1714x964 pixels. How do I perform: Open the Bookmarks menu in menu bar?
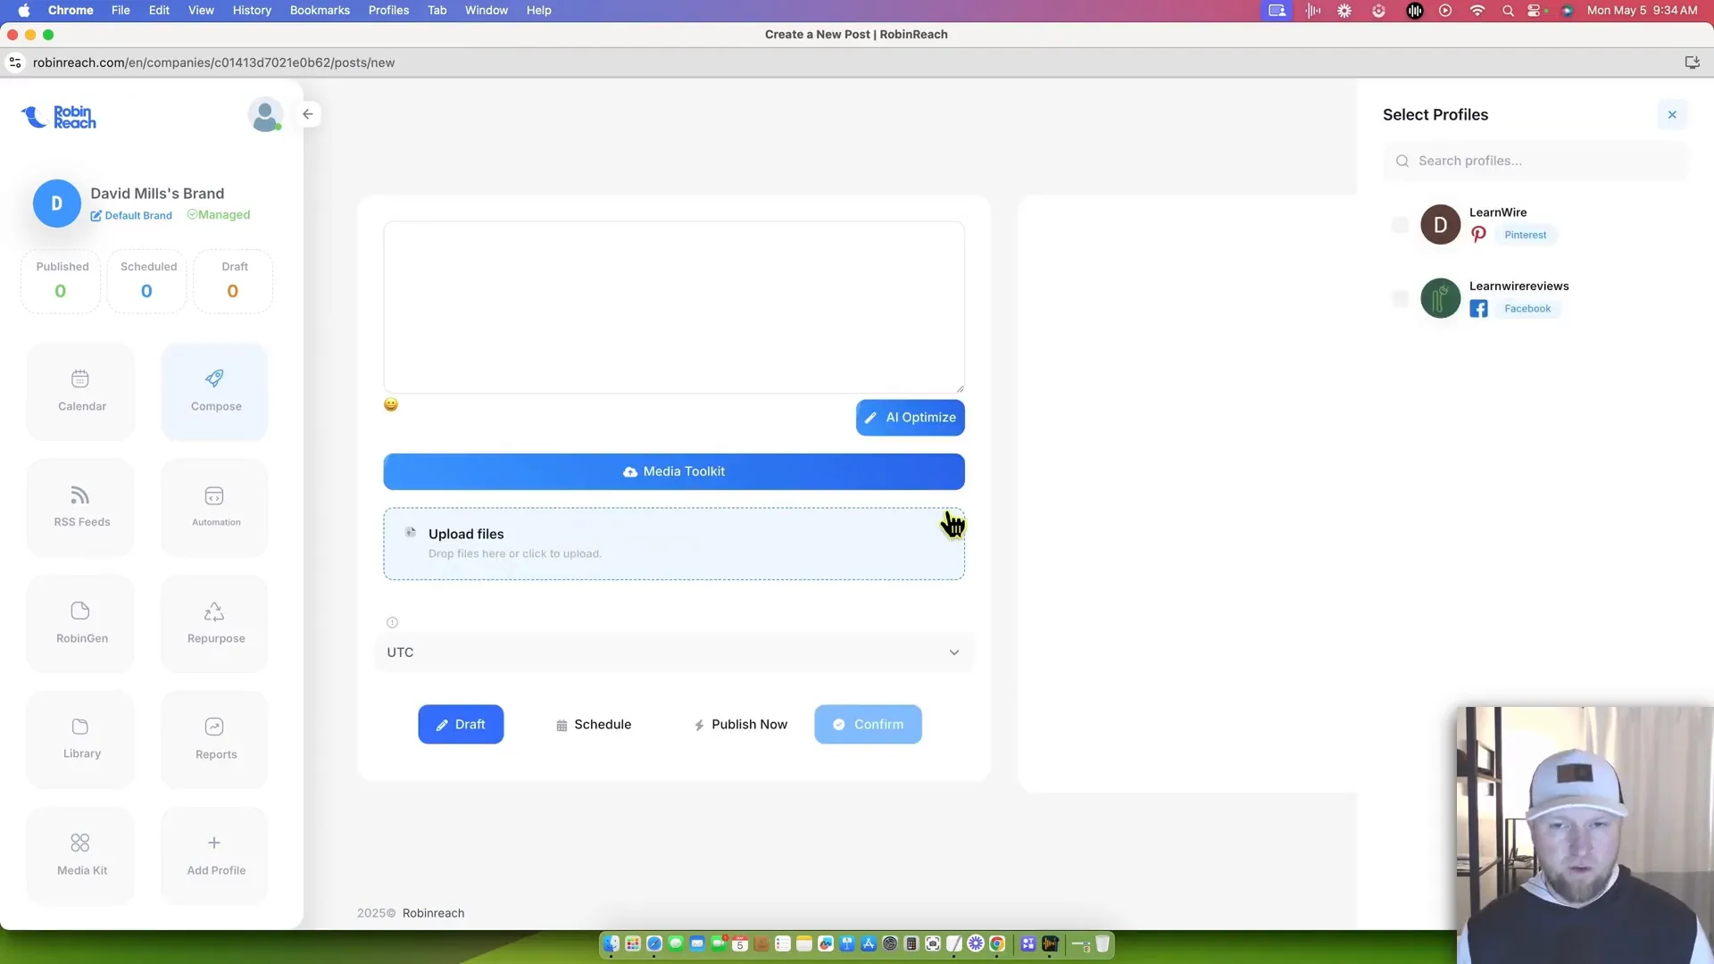[x=319, y=10]
